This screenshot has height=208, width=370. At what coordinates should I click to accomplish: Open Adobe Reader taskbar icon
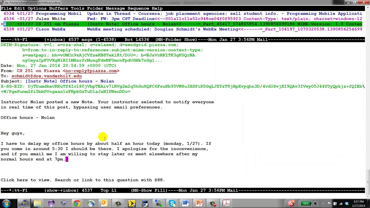[226, 203]
